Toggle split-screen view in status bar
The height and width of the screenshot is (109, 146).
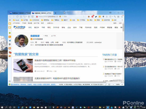(109, 84)
